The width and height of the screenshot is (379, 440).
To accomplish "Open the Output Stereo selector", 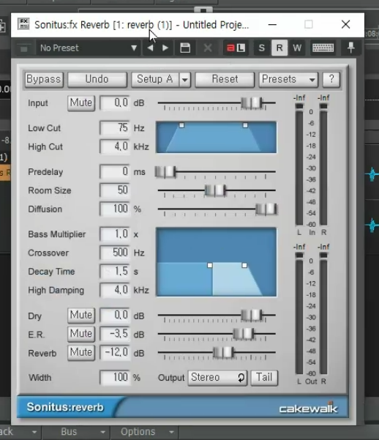I will tap(218, 378).
